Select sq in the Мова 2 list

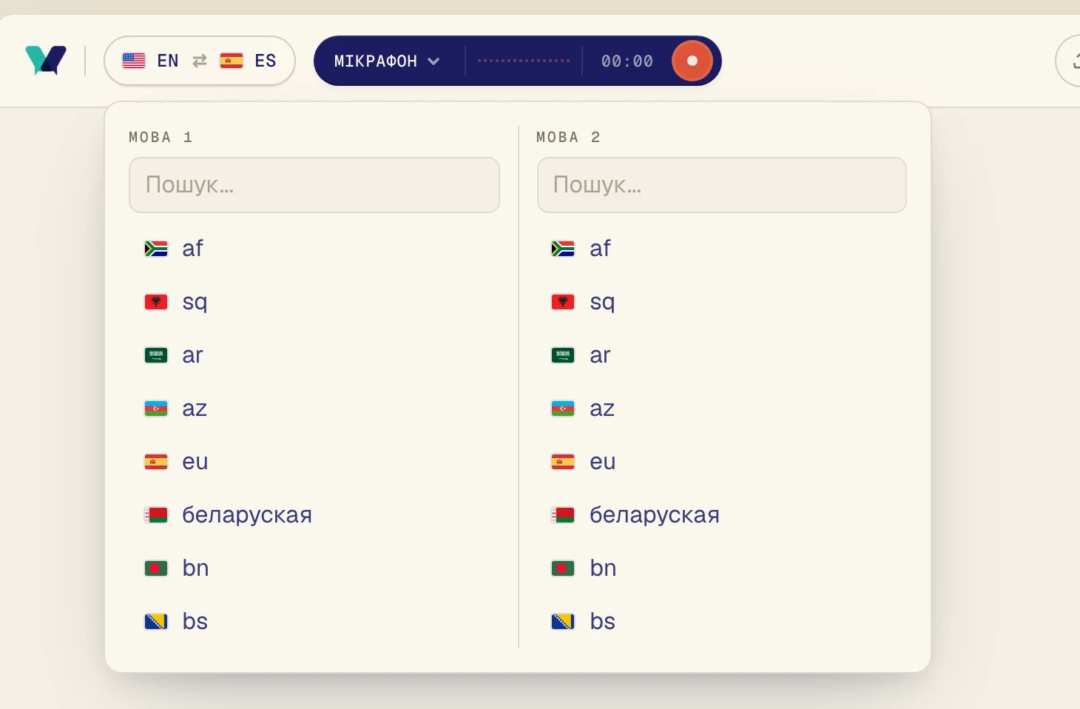coord(722,302)
